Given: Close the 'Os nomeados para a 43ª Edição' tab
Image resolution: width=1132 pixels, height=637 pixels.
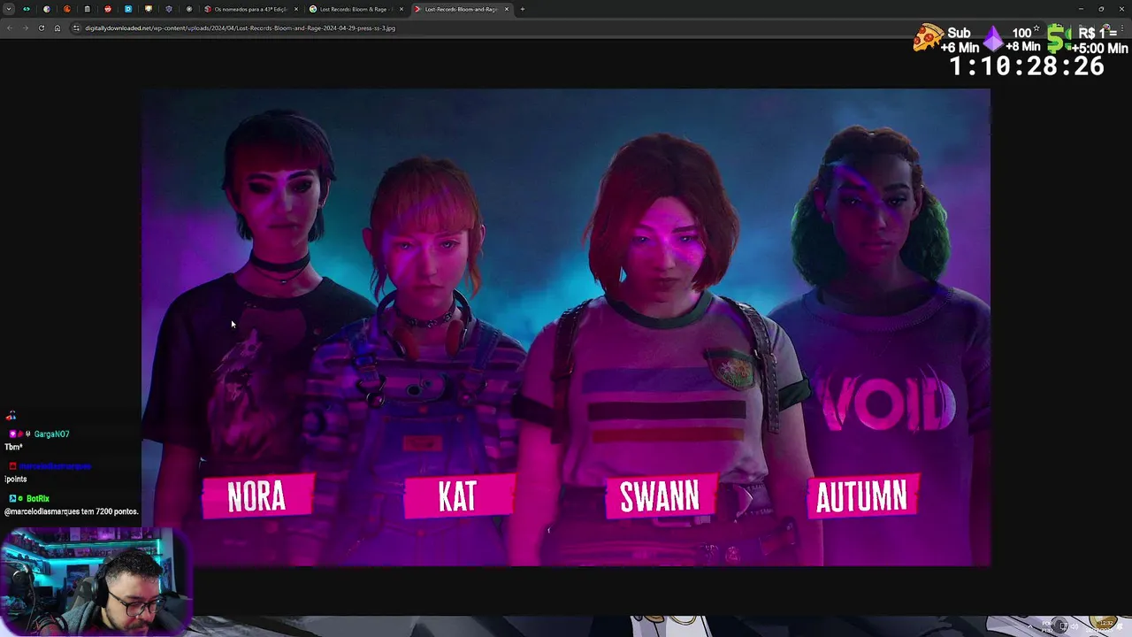Looking at the screenshot, I should pyautogui.click(x=296, y=9).
